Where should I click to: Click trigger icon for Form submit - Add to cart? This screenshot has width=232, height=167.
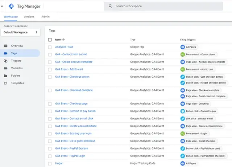(x=183, y=69)
